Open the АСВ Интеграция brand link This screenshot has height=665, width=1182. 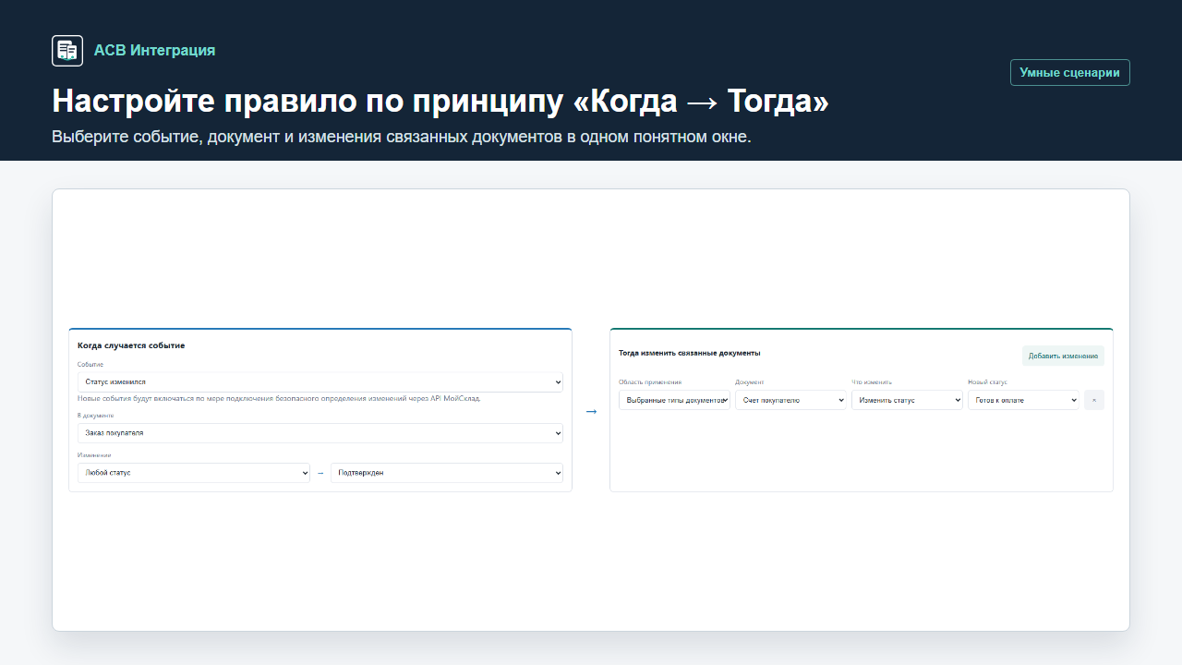[154, 51]
